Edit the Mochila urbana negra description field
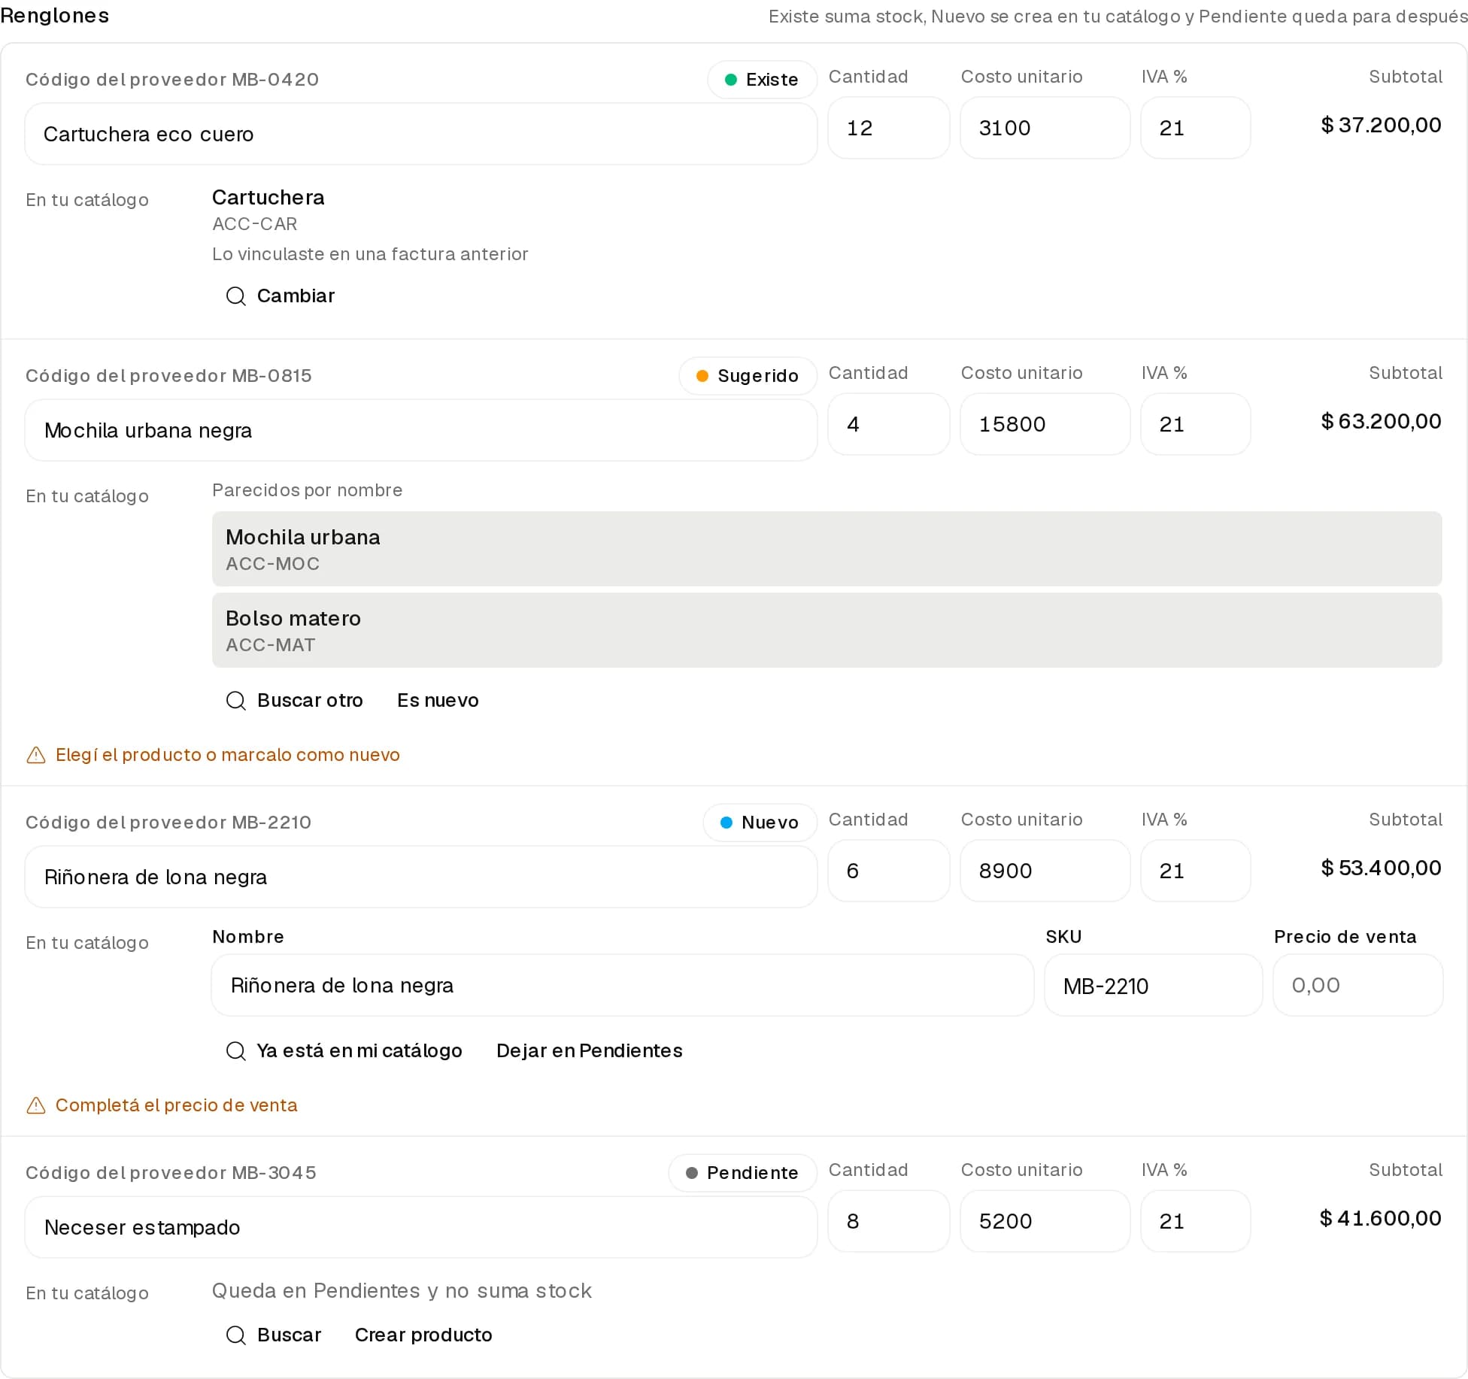 421,430
